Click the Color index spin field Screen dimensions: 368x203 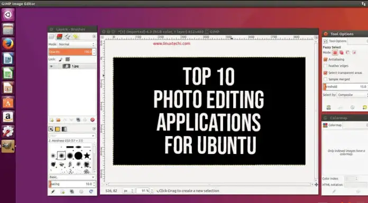pyautogui.click(x=351, y=179)
